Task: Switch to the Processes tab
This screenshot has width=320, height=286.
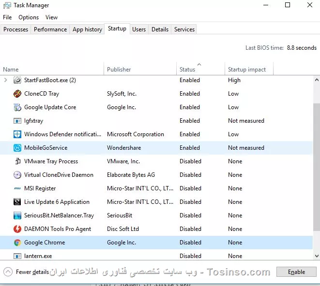Action: [15, 29]
